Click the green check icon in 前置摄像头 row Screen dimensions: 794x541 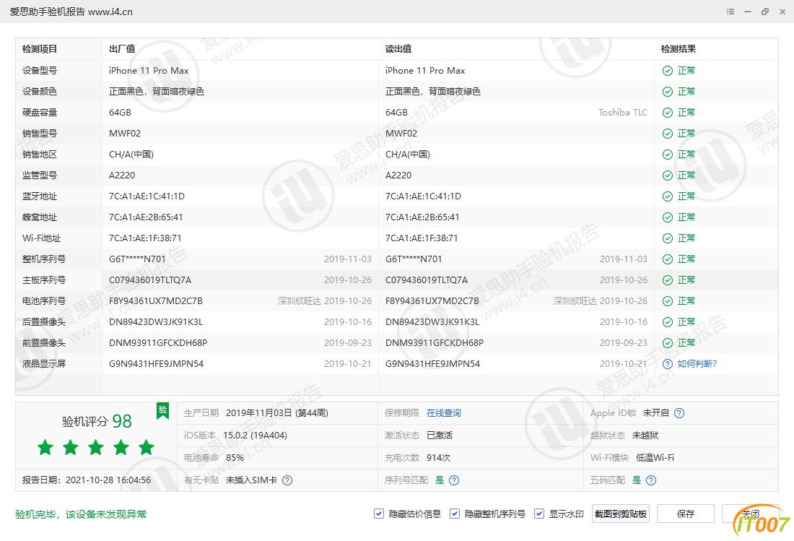[x=668, y=343]
